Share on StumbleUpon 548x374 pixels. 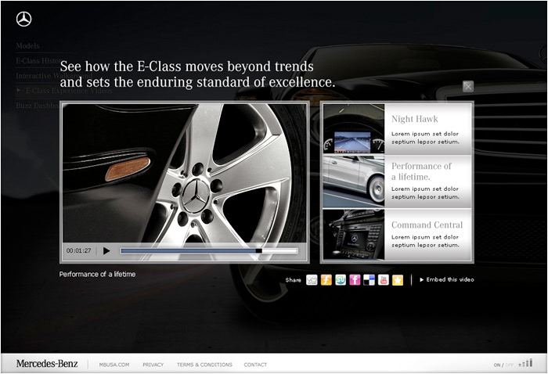click(x=341, y=279)
